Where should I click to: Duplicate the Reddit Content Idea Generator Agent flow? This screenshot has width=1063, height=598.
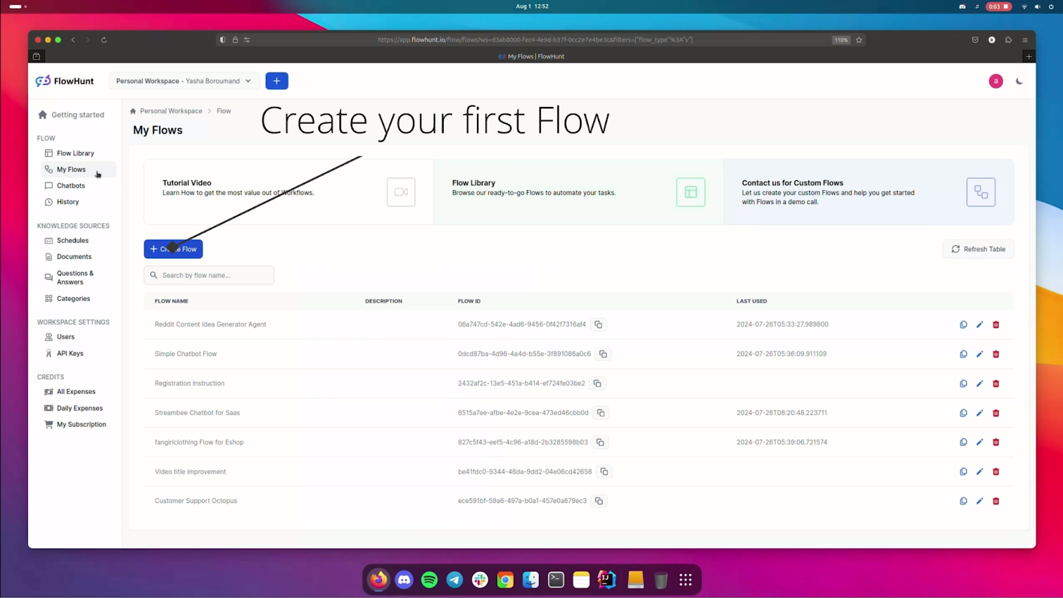click(x=963, y=324)
